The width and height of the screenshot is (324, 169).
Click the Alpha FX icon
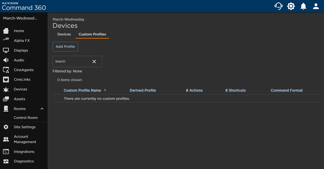click(6, 39)
